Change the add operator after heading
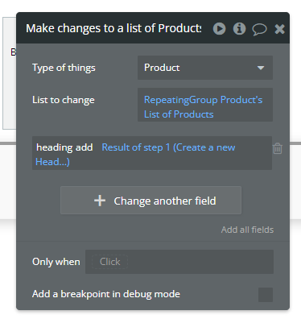The image size is (301, 319). pos(84,147)
